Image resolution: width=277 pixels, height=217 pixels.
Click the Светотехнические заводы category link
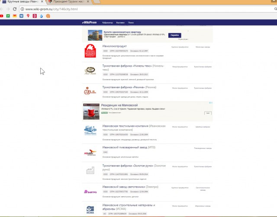coord(203,189)
